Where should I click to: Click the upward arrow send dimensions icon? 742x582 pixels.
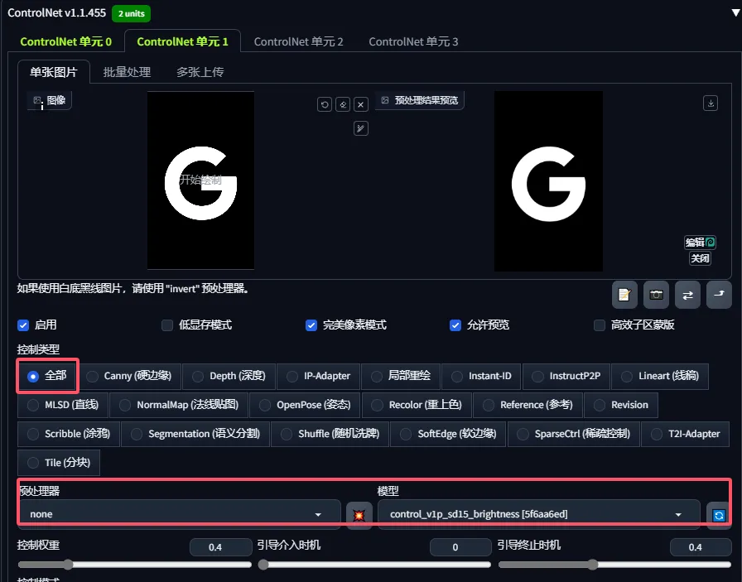tap(719, 295)
